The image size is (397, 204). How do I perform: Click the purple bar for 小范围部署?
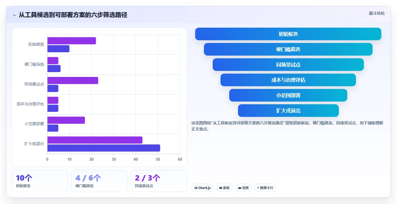tap(66, 120)
